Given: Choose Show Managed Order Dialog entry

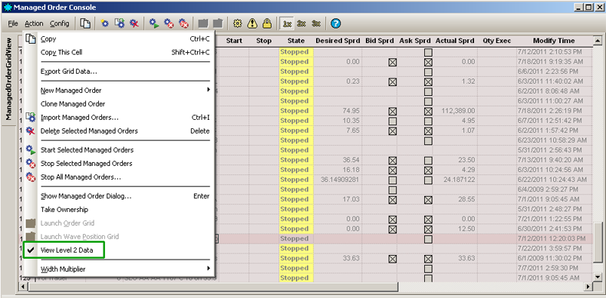Looking at the screenshot, I should point(118,196).
